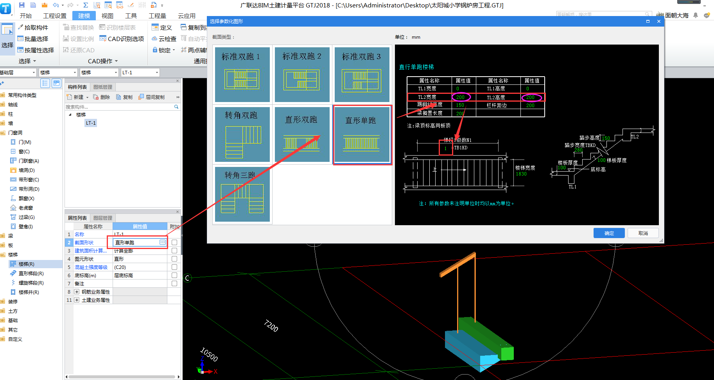
Task: Edit the TL2宽度 value 200 in table
Action: tap(461, 97)
